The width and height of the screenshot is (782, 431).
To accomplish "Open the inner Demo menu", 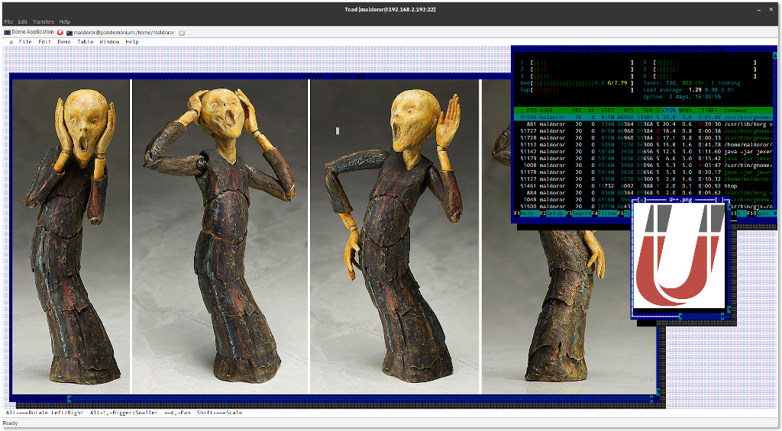I will pos(64,42).
